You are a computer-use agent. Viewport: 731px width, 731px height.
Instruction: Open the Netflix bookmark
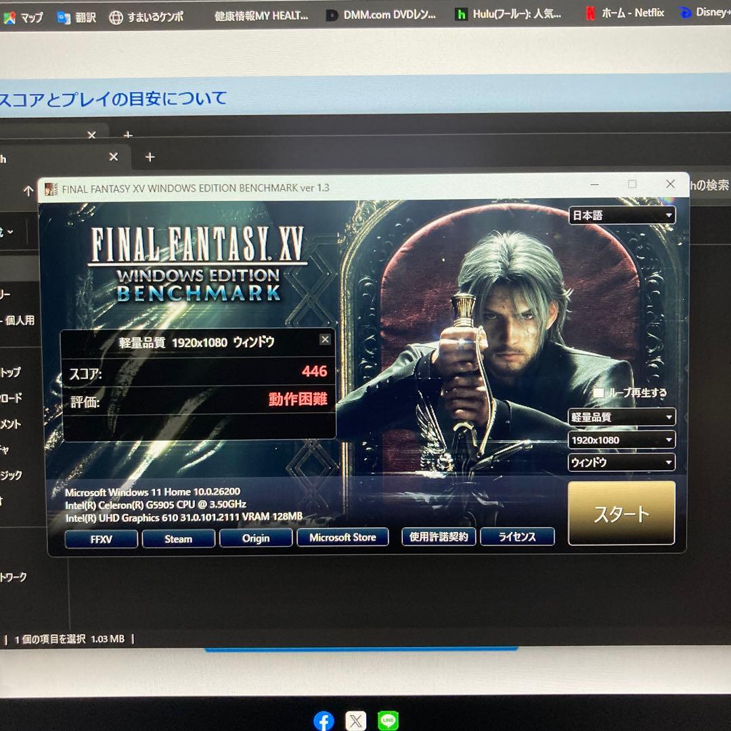click(624, 13)
